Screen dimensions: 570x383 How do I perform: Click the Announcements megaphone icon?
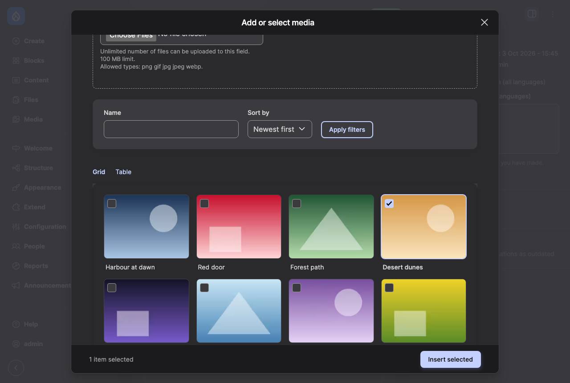tap(16, 285)
